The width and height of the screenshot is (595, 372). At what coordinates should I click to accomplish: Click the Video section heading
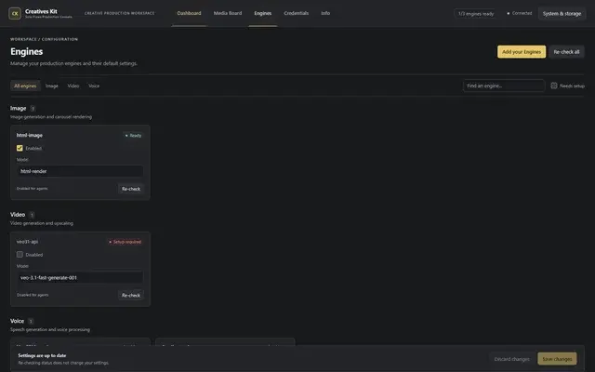18,215
